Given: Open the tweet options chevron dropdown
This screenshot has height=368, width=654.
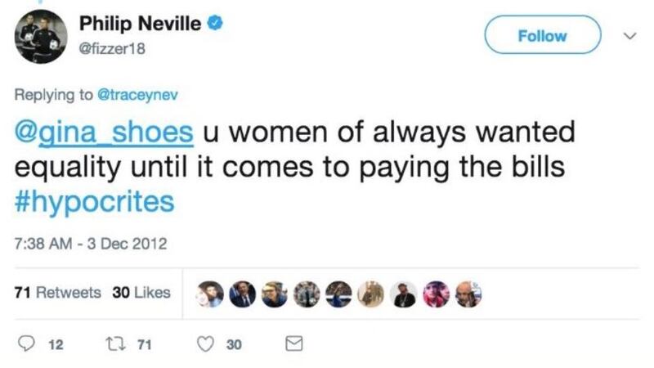Looking at the screenshot, I should point(629,36).
